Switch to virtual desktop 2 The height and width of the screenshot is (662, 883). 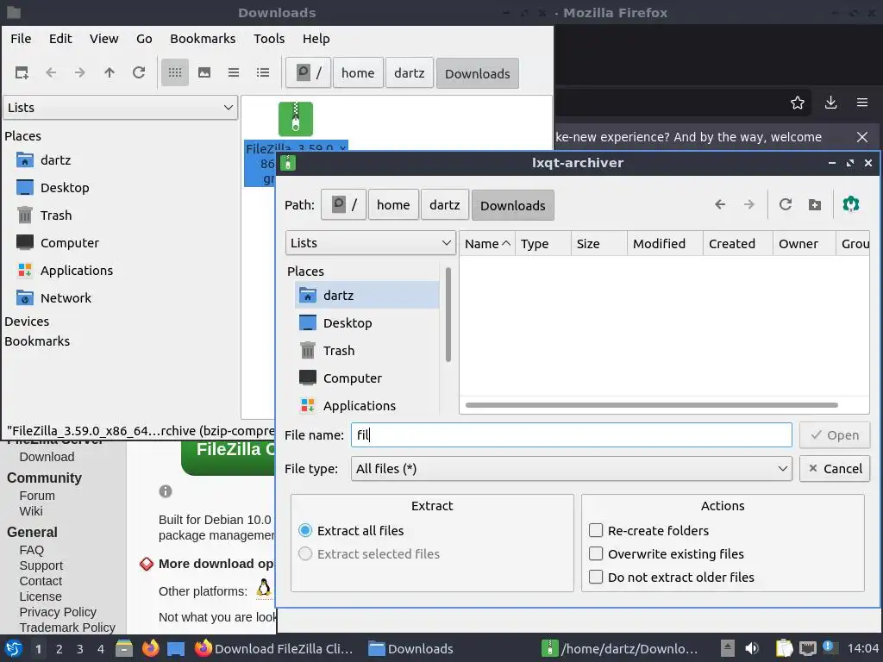coord(59,649)
